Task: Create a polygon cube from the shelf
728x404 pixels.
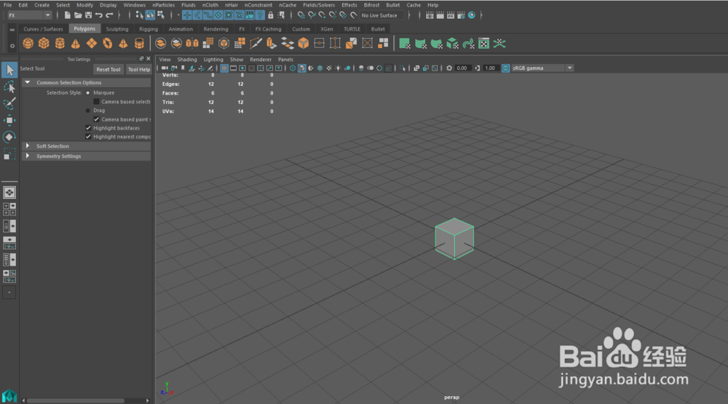Action: (x=44, y=44)
